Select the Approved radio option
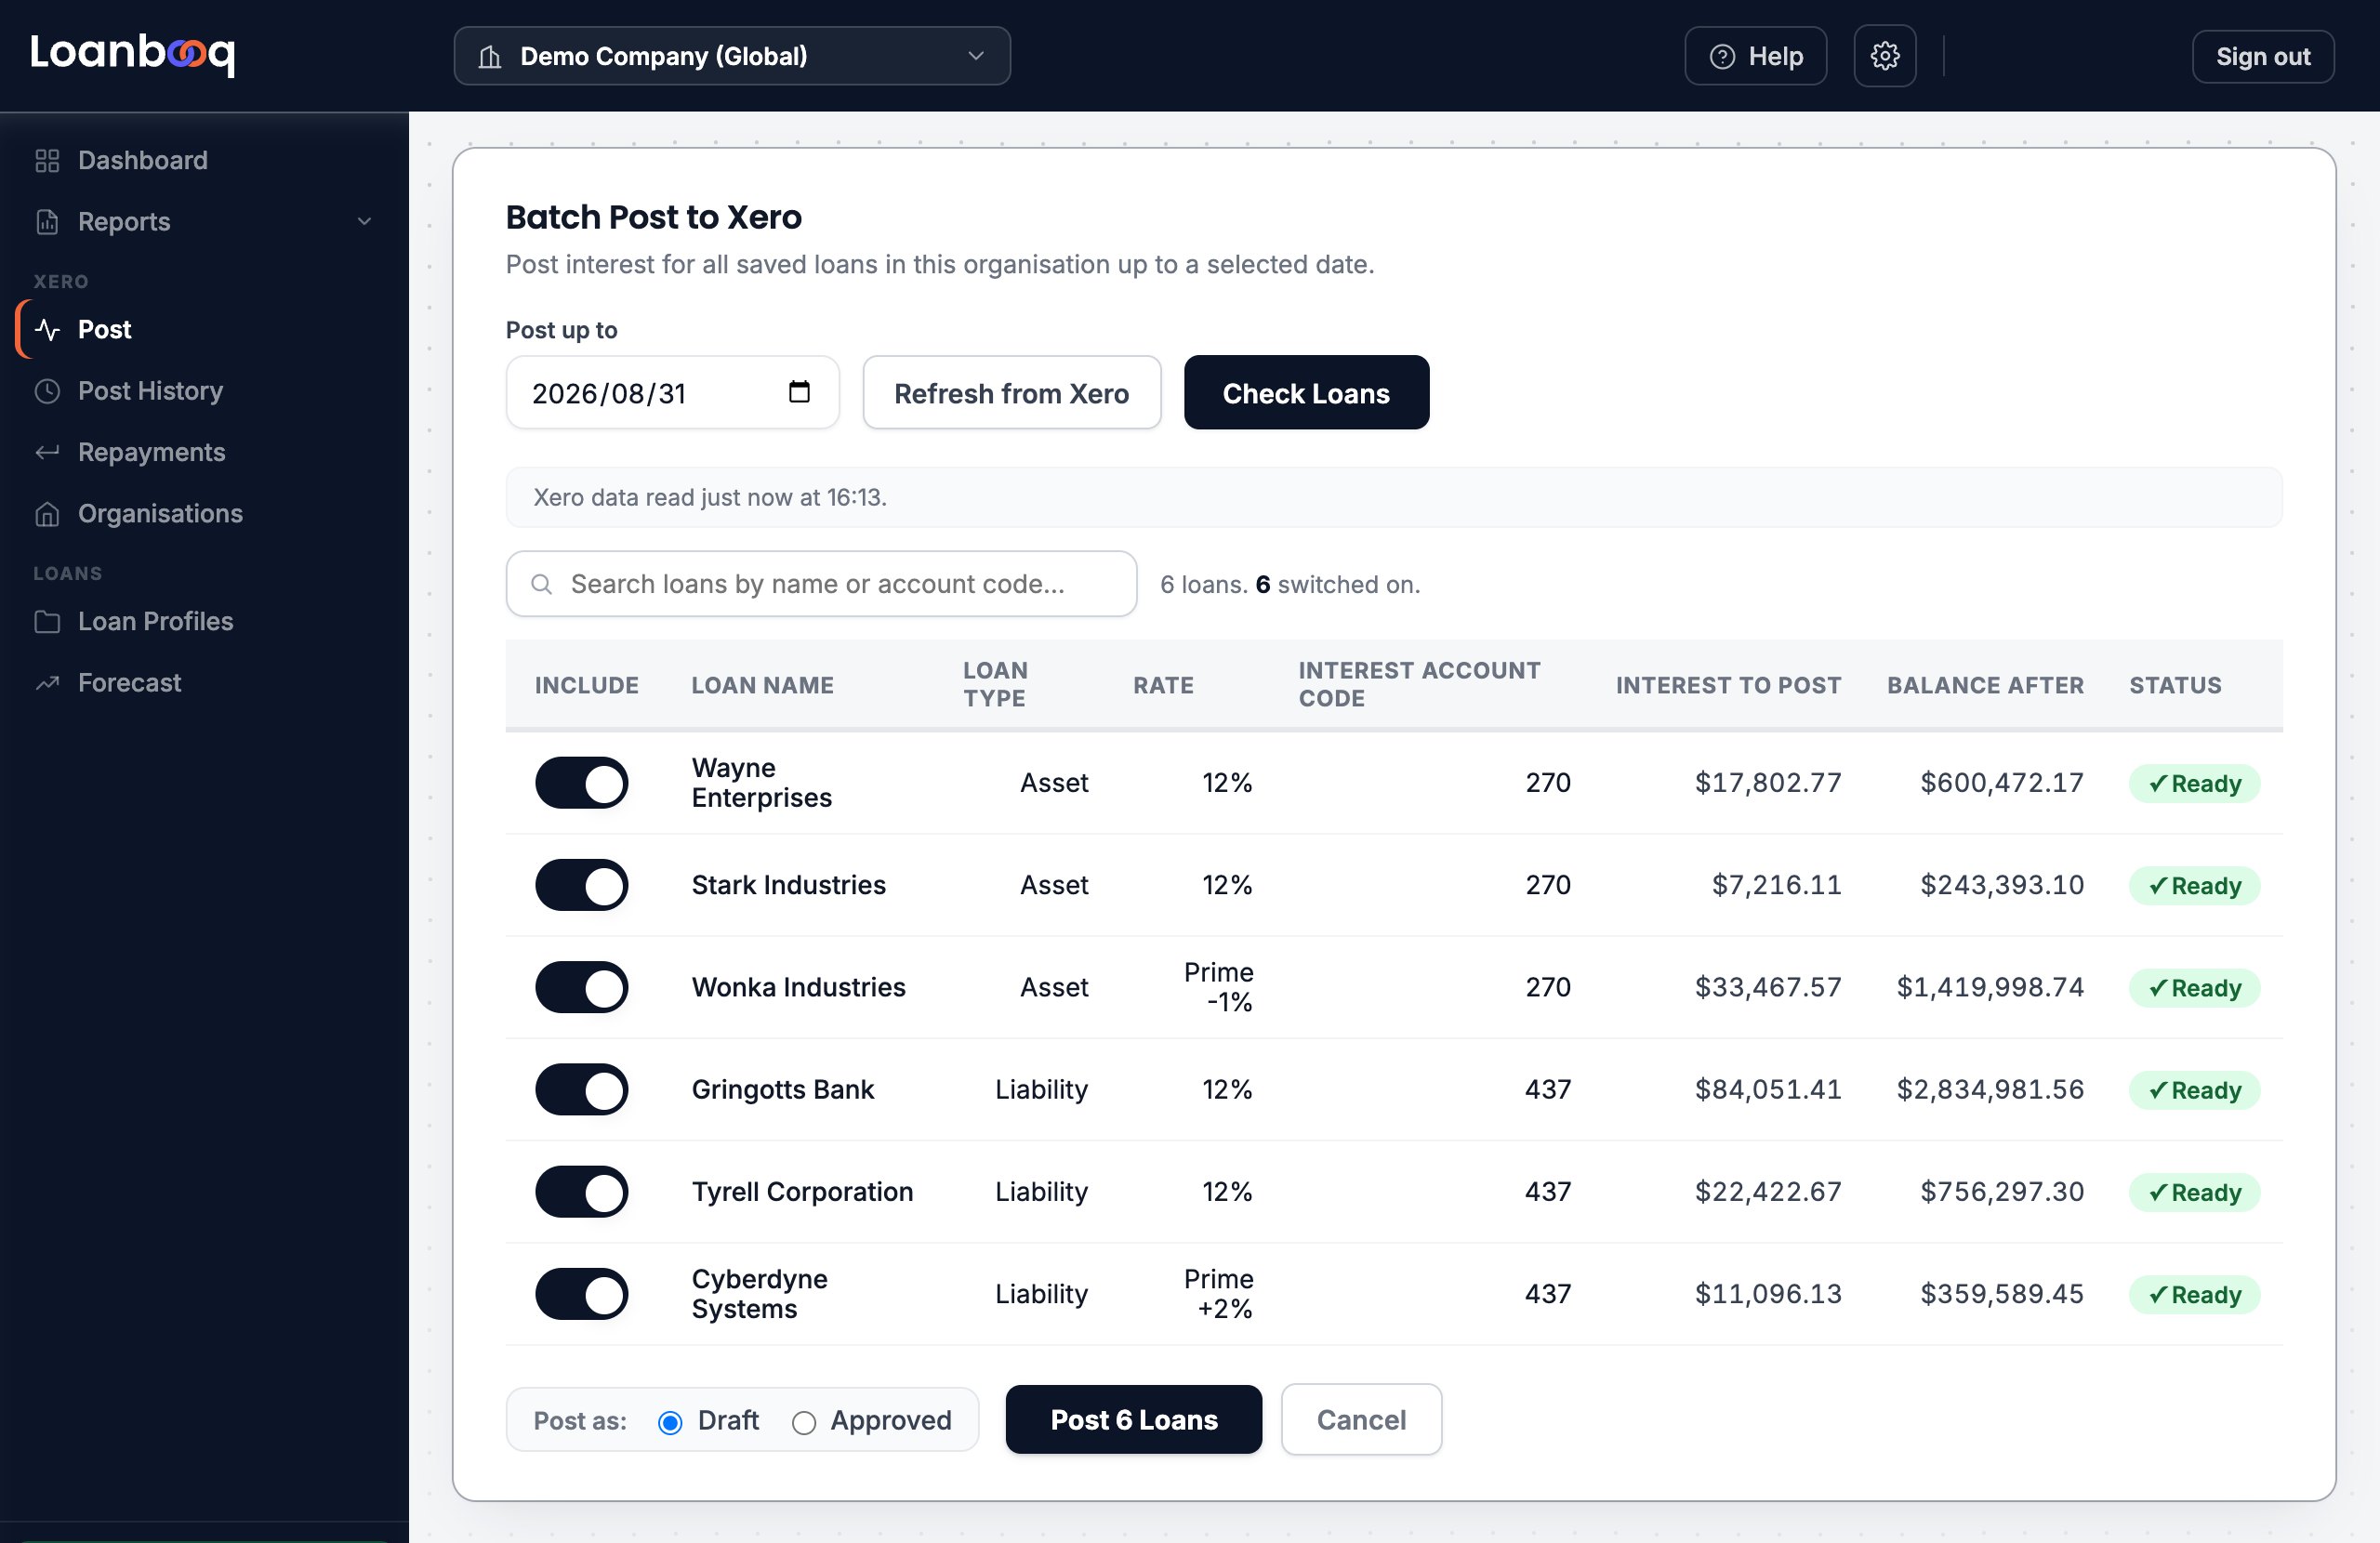This screenshot has height=1543, width=2380. (803, 1421)
